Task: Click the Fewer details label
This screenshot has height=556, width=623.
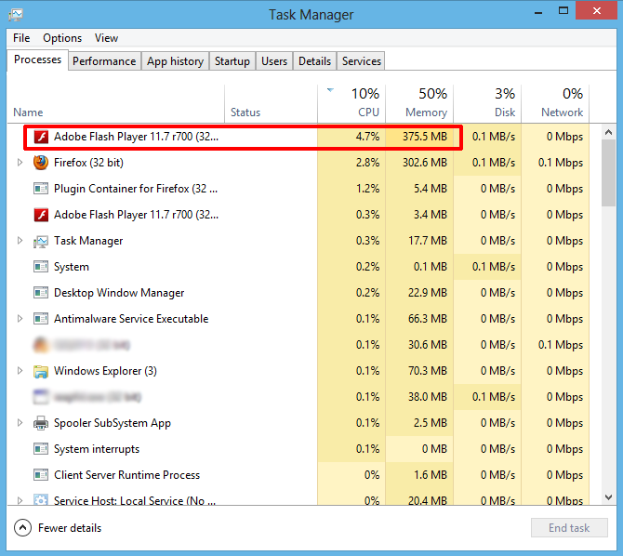Action: pos(70,528)
